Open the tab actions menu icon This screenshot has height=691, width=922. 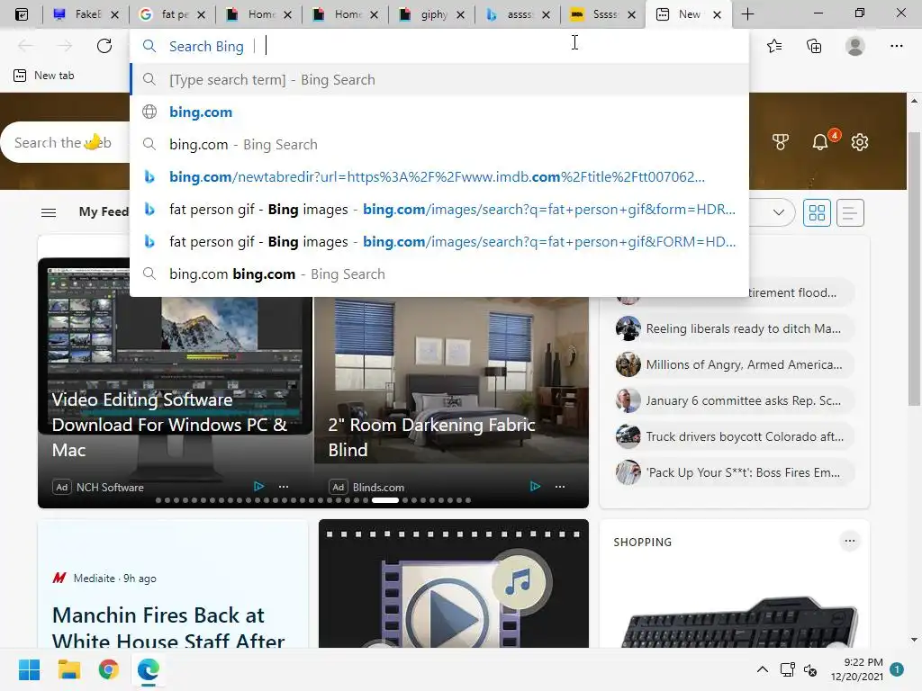point(22,14)
